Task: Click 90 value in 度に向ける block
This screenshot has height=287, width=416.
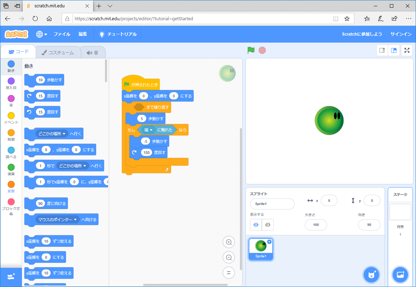Action: click(40, 204)
